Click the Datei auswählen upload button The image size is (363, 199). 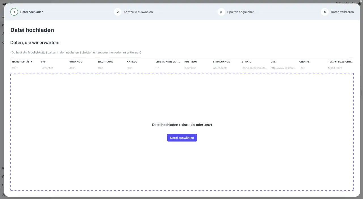coord(182,138)
